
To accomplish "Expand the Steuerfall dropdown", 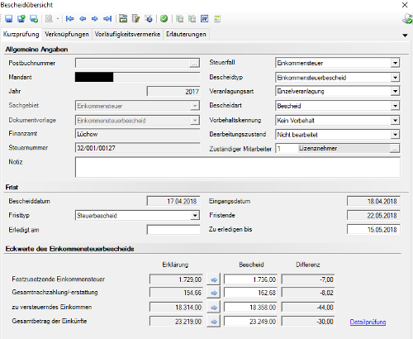I will [395, 63].
